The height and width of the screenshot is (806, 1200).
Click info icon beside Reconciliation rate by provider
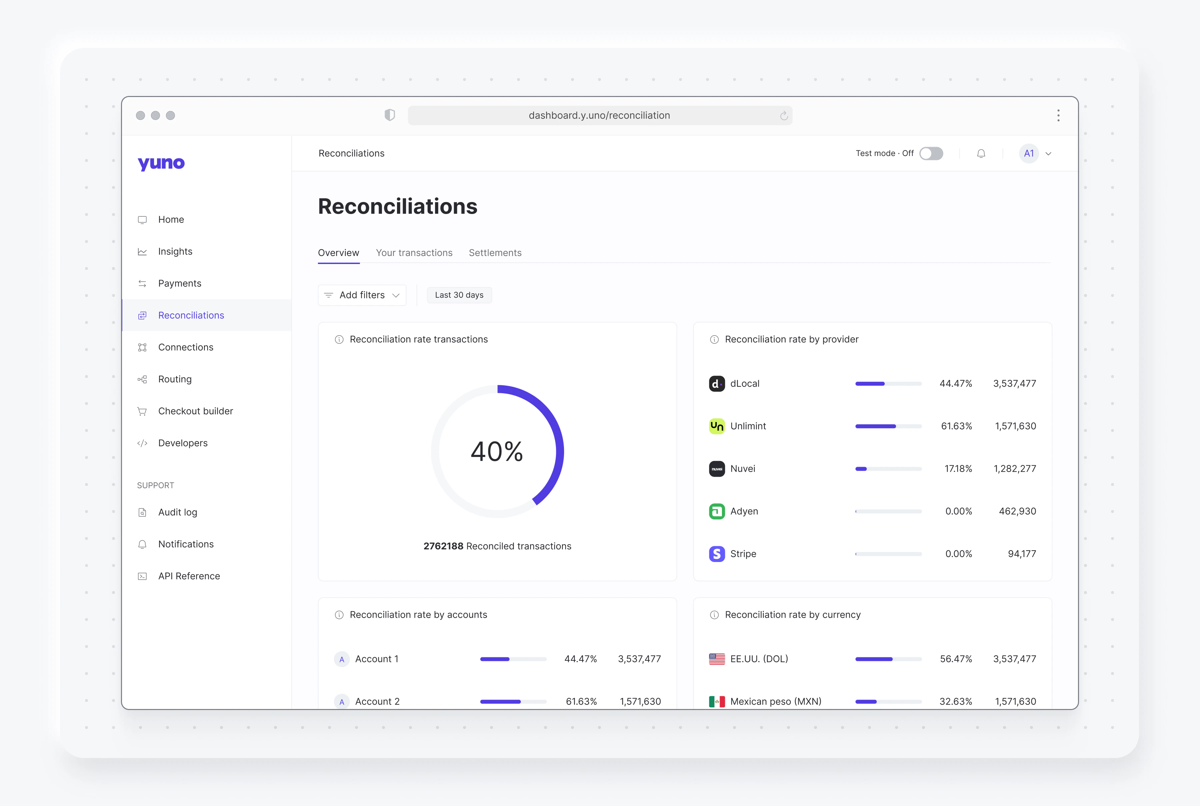click(714, 339)
